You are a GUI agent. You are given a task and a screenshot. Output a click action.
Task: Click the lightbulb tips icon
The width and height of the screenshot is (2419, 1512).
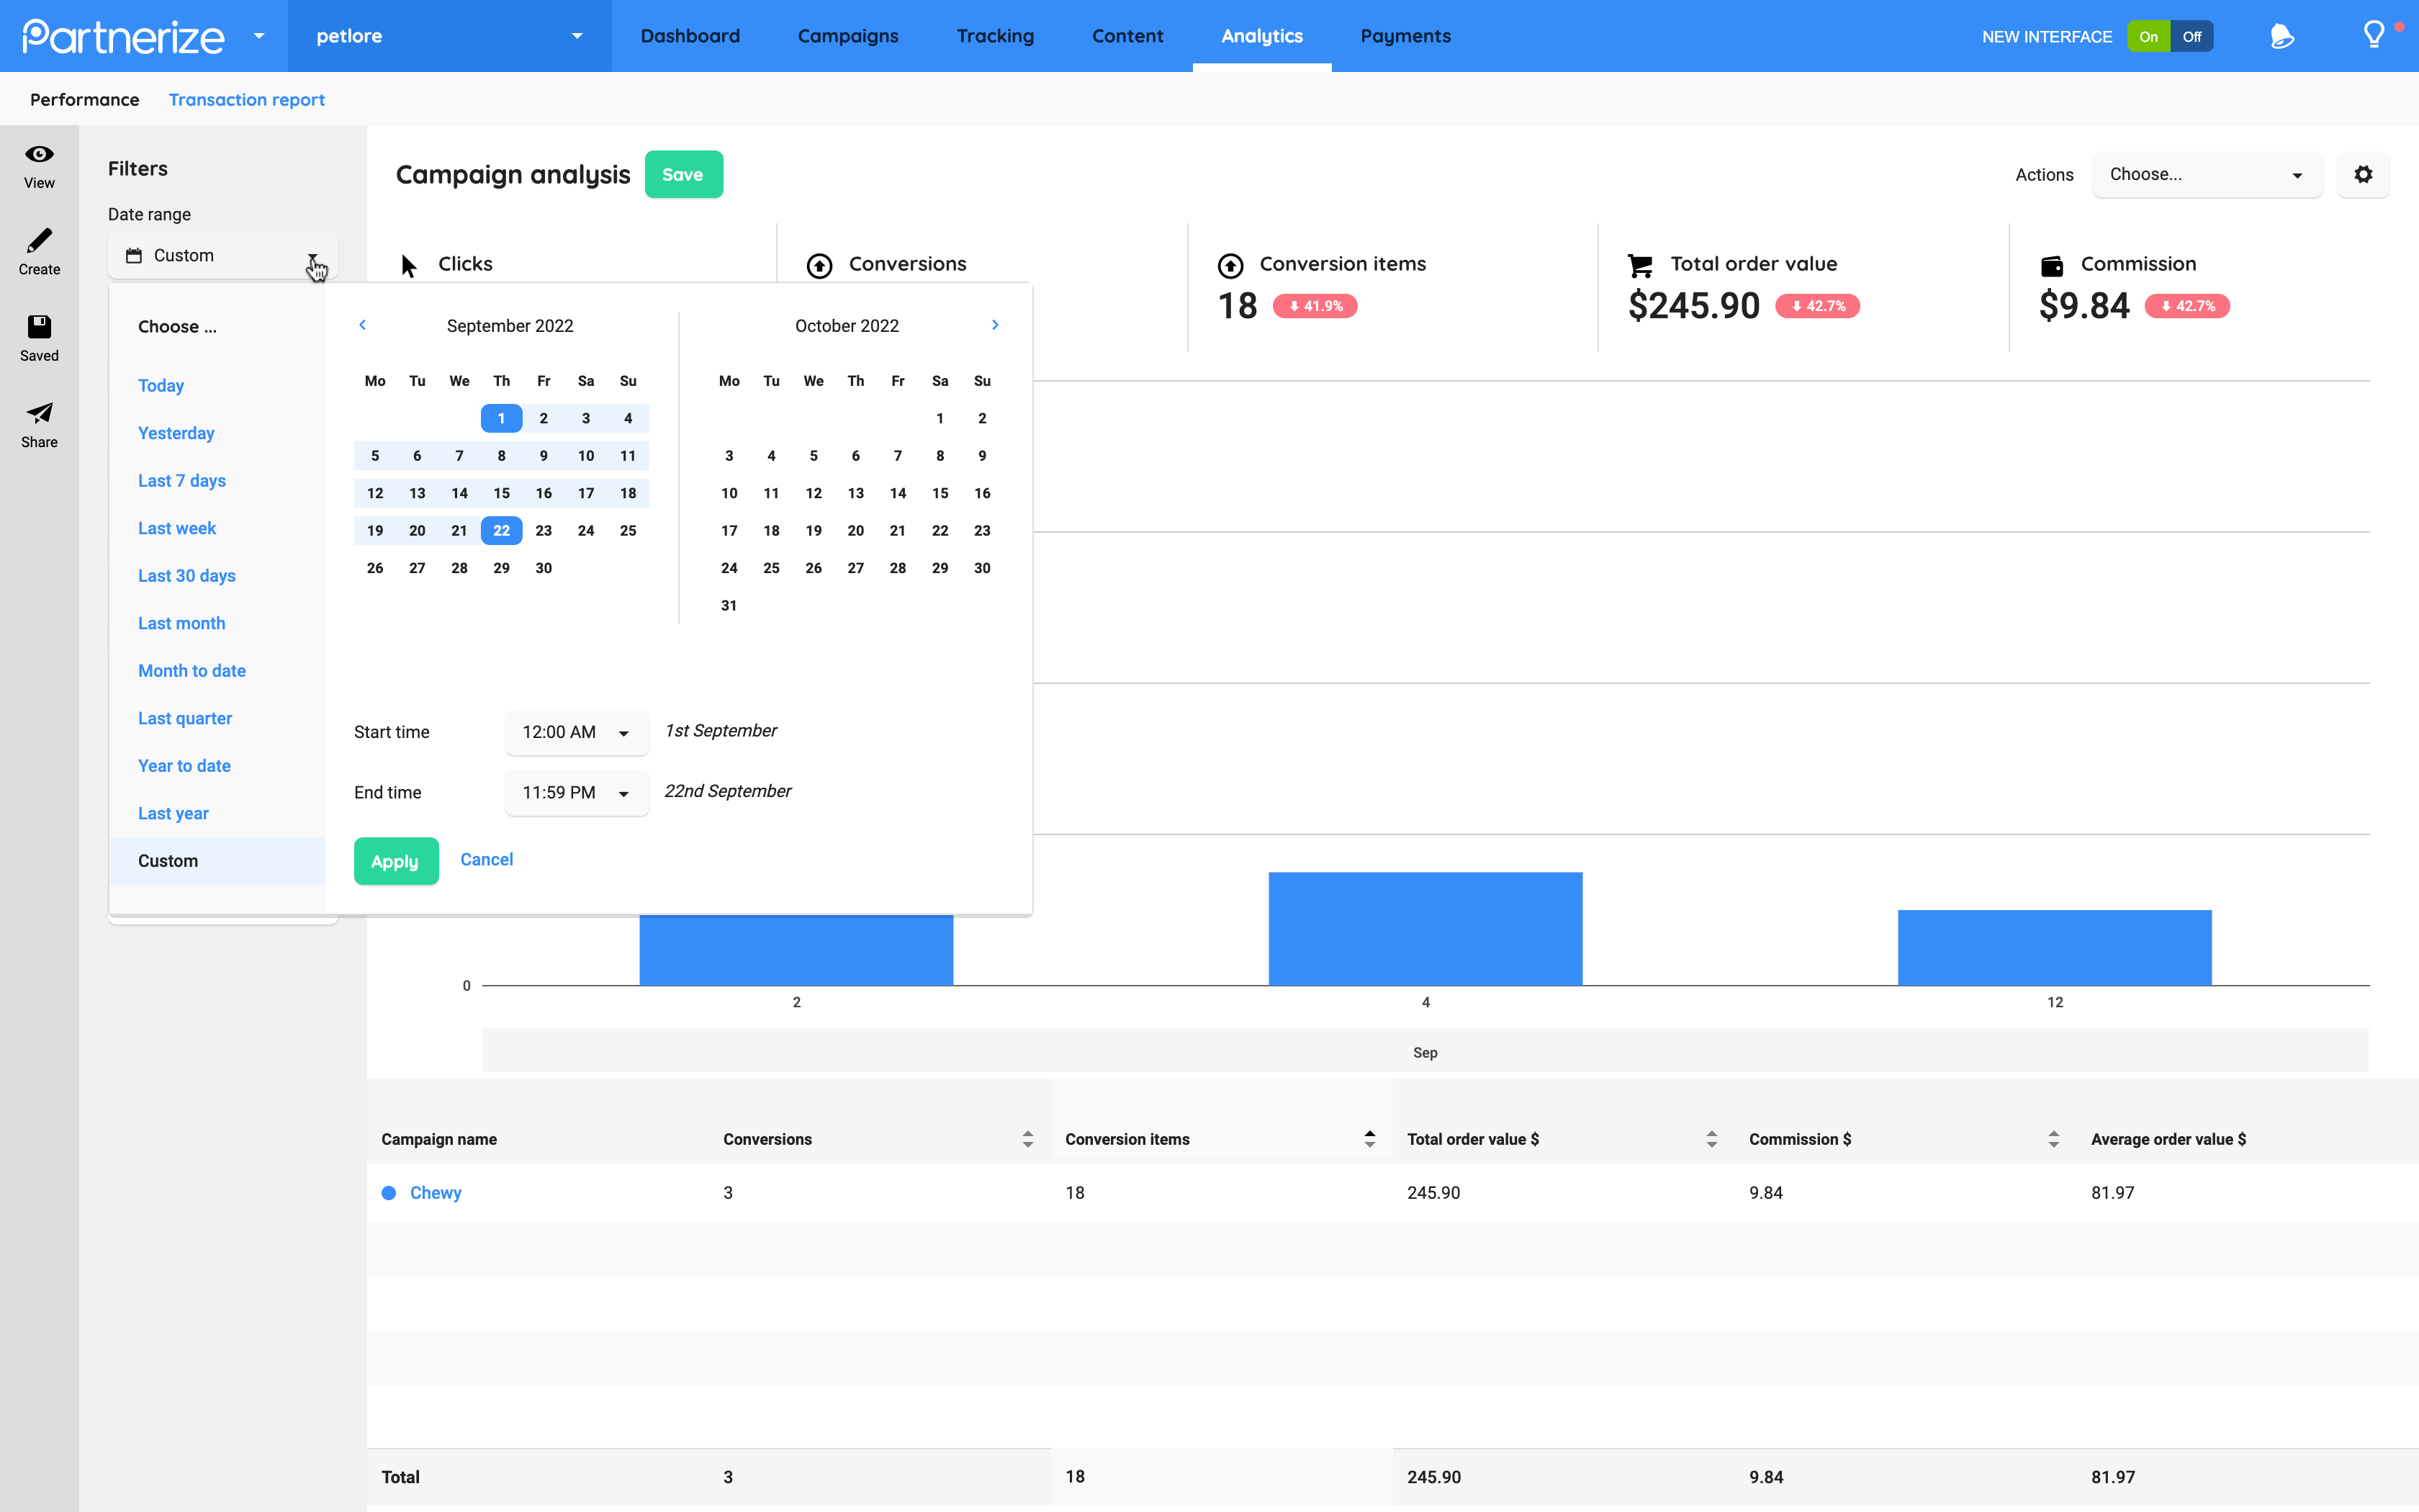[2374, 36]
